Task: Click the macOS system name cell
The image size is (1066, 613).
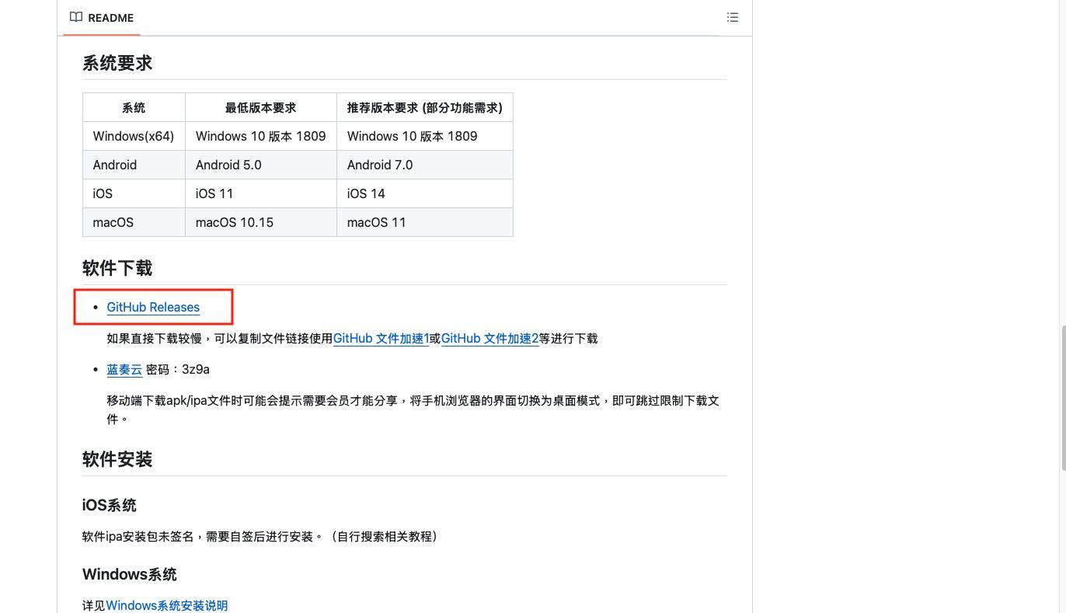Action: [x=134, y=222]
